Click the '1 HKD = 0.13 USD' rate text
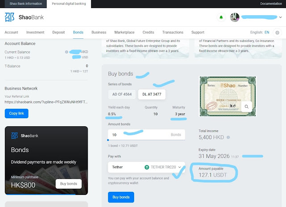Viewport: 286px width, 207px height. point(17,58)
